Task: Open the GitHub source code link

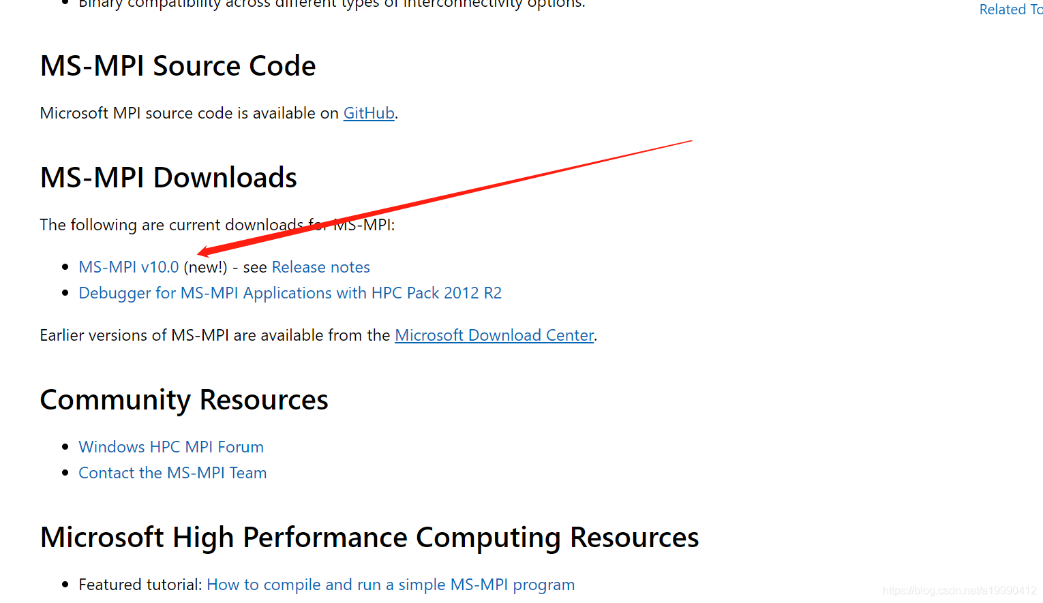Action: tap(369, 113)
